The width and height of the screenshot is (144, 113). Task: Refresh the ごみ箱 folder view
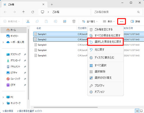33,12
